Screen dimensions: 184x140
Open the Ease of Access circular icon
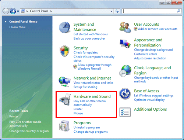[x=125, y=94]
